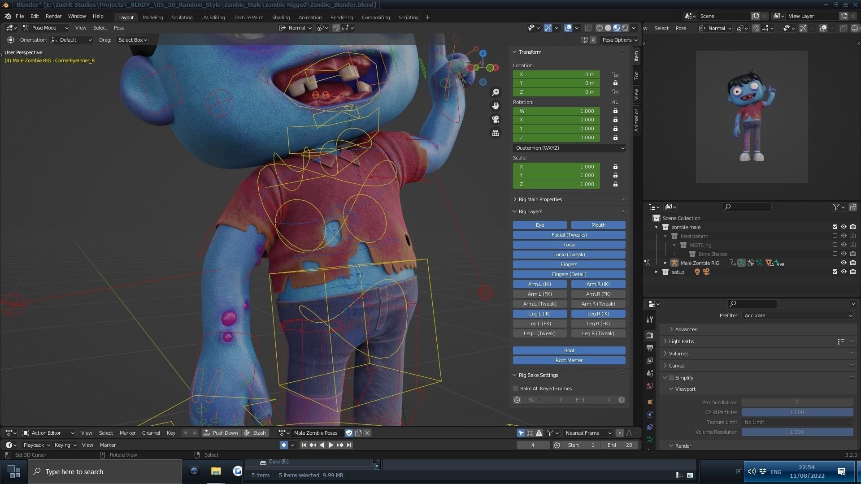861x484 pixels.
Task: Select material preview viewport shading
Action: click(x=617, y=28)
